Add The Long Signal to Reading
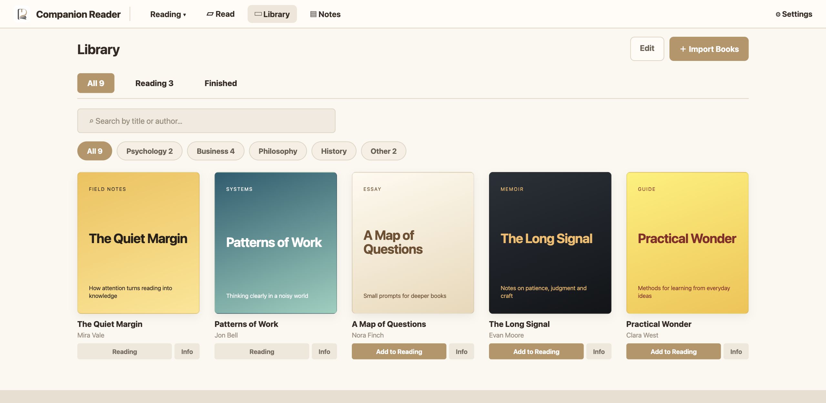The width and height of the screenshot is (826, 403). click(x=536, y=351)
